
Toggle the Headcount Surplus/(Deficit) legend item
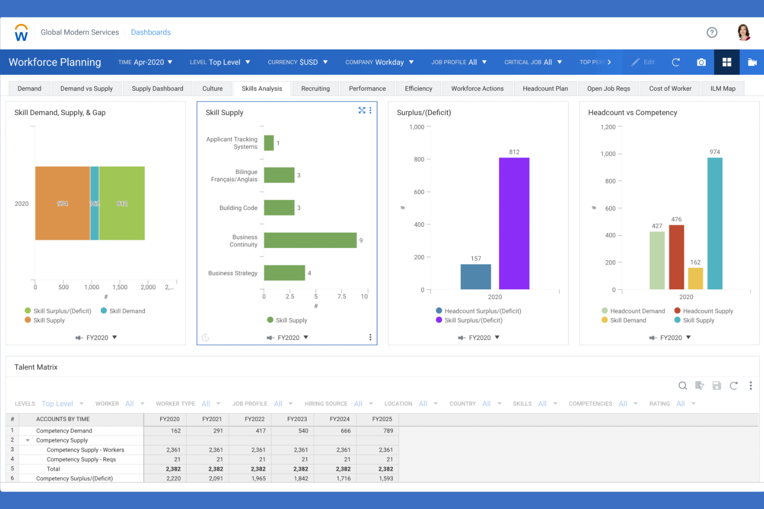479,311
